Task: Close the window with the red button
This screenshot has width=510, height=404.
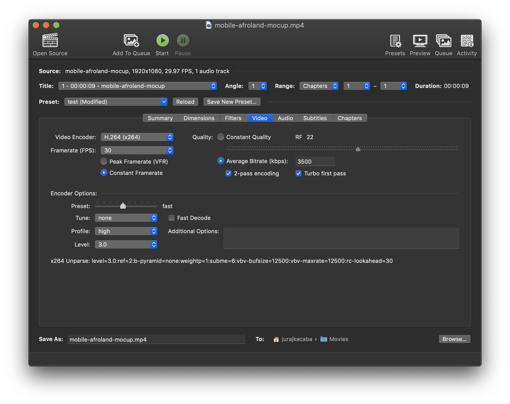Action: pos(36,25)
